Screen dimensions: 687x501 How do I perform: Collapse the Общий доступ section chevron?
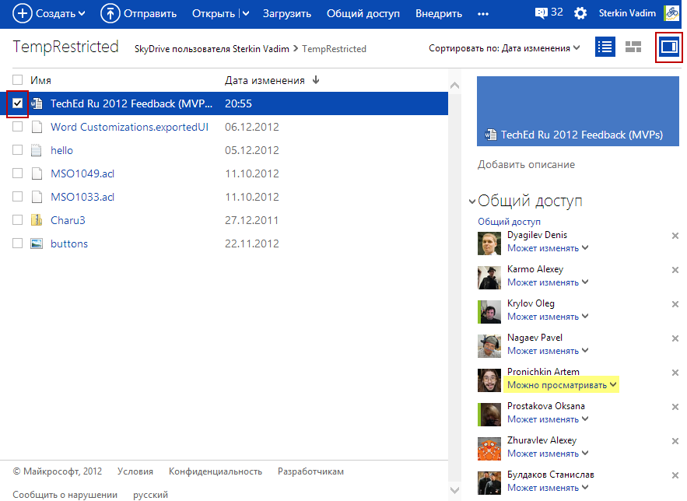tap(471, 201)
